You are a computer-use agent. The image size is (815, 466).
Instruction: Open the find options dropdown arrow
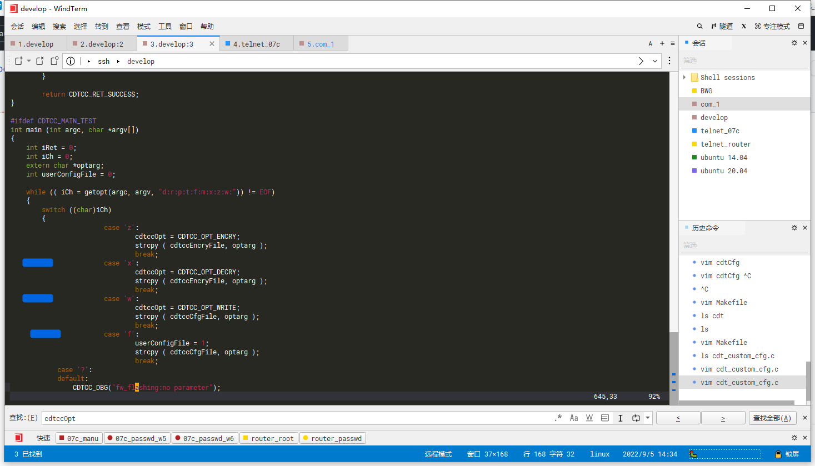[648, 418]
